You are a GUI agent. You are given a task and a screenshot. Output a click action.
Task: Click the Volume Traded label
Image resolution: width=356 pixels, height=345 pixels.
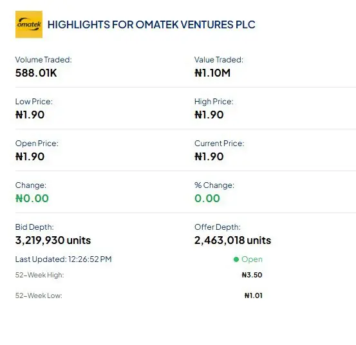pyautogui.click(x=43, y=60)
